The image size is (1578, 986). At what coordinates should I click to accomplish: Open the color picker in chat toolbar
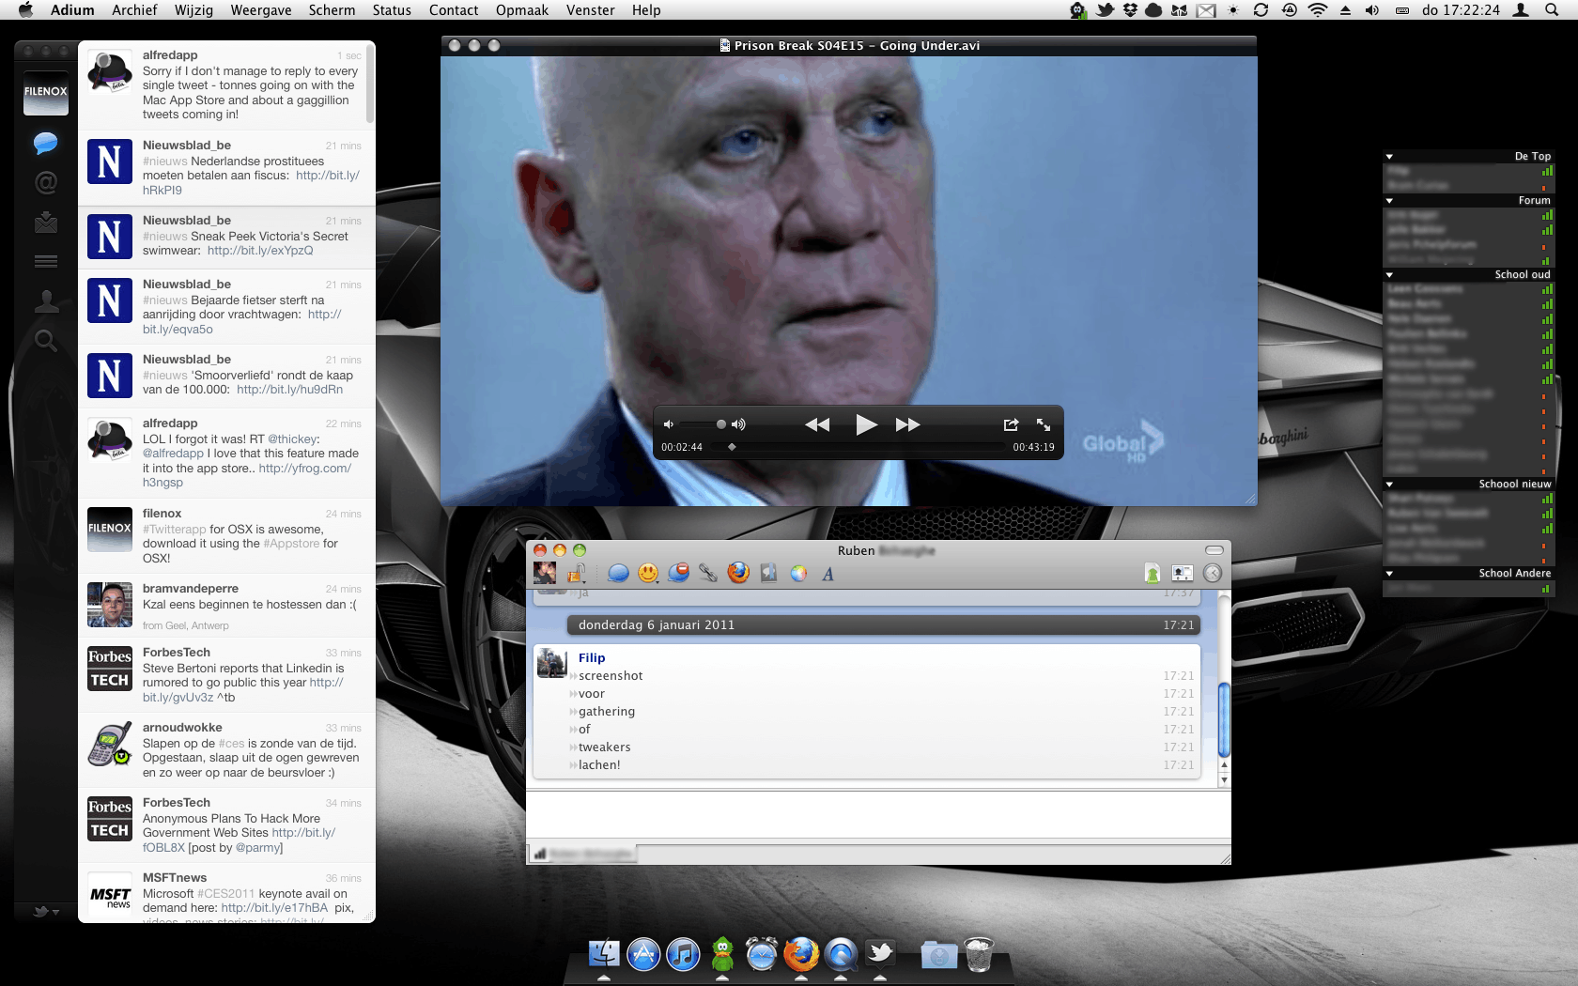click(x=798, y=573)
